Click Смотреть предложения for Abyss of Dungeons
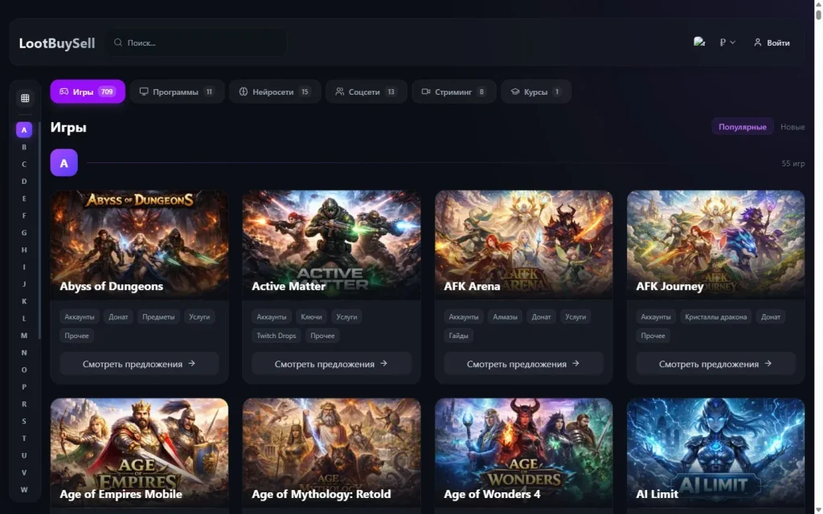Image resolution: width=823 pixels, height=514 pixels. pos(139,364)
